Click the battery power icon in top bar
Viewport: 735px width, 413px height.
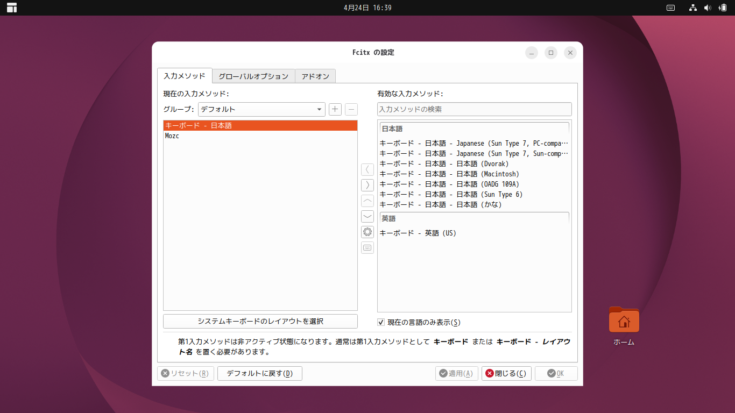click(722, 8)
